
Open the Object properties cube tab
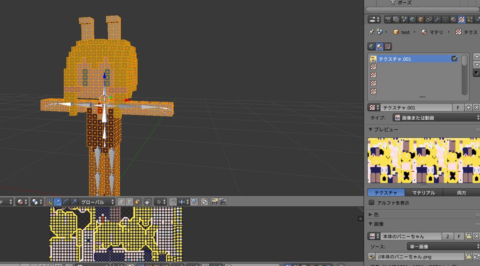pyautogui.click(x=421, y=19)
